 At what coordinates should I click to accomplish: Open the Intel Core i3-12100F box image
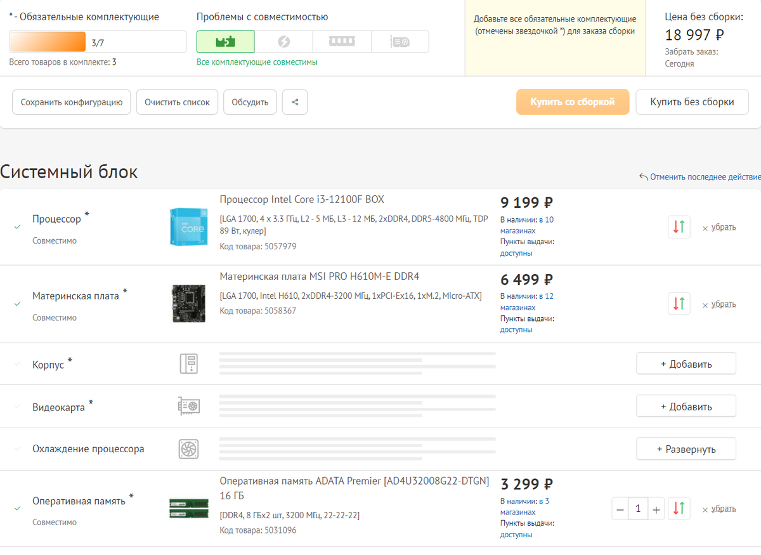pyautogui.click(x=188, y=226)
